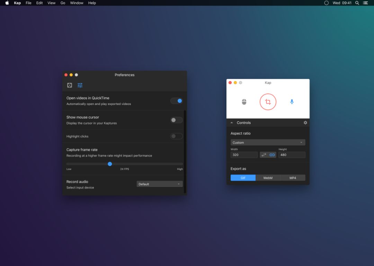Viewport: 374px width, 266px height.
Task: Click the Capture frame rate slider handle
Action: tap(110, 164)
